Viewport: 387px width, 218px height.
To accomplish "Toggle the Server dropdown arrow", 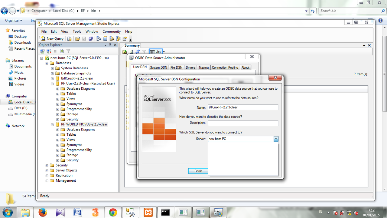I will coord(276,139).
